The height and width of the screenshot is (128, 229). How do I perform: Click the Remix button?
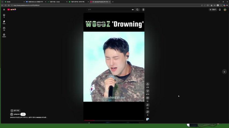[x=147, y=112]
